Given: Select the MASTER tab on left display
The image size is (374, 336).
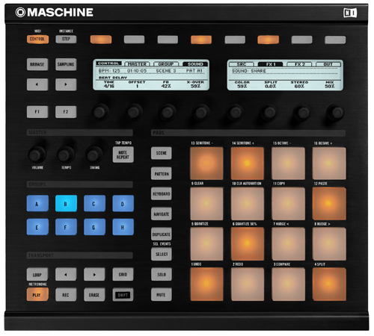Looking at the screenshot, I should (137, 64).
